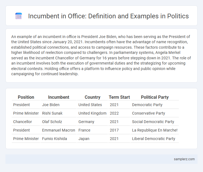Click the '2022' term start cell
The image size is (203, 172).
pos(119,113)
